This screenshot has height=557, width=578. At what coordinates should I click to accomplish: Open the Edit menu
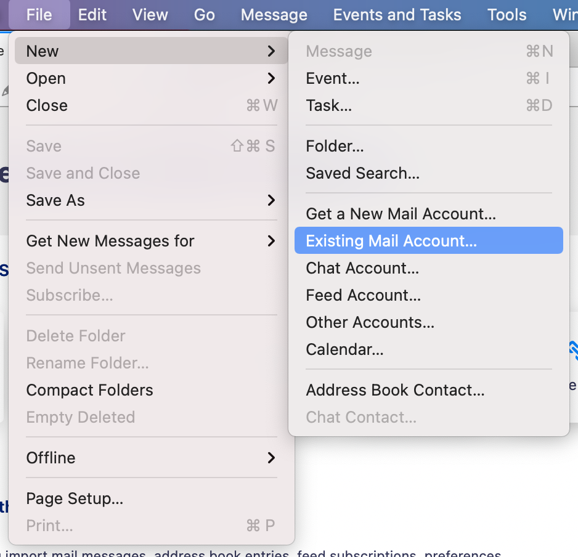coord(92,15)
